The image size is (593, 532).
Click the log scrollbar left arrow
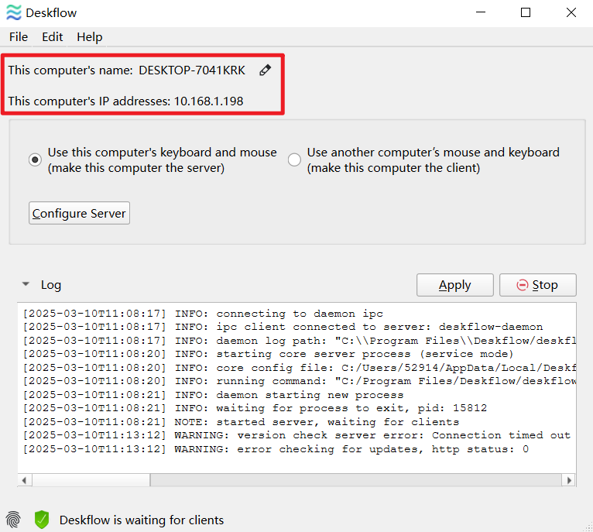click(x=24, y=480)
